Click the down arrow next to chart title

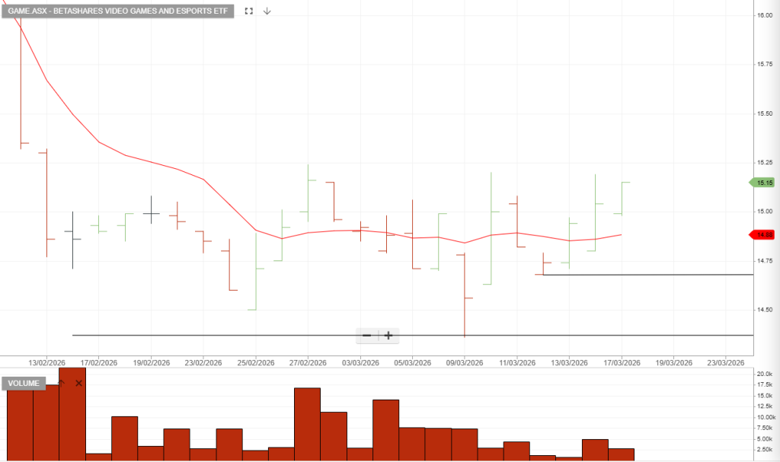[267, 11]
